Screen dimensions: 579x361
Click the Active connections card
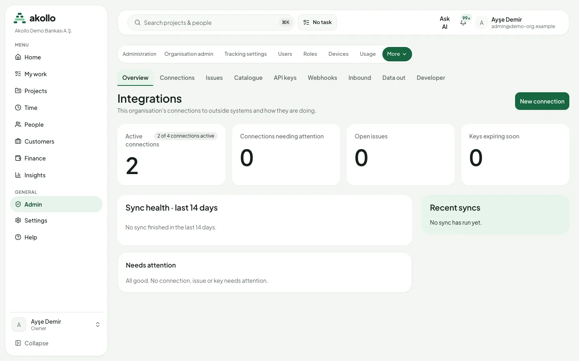pos(171,154)
